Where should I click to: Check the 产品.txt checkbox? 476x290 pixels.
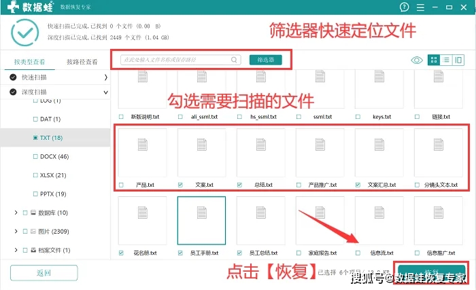point(121,185)
